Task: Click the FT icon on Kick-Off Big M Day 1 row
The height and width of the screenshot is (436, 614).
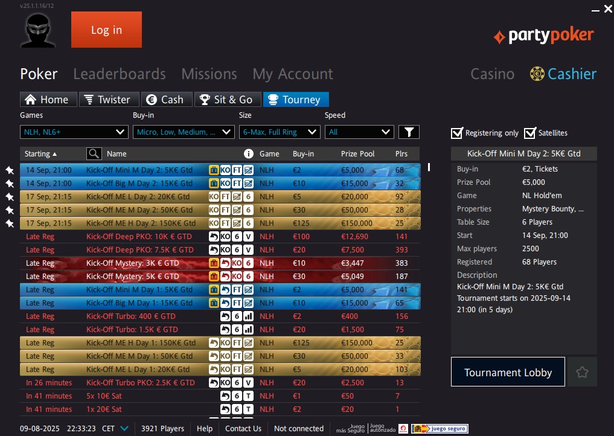Action: [237, 303]
